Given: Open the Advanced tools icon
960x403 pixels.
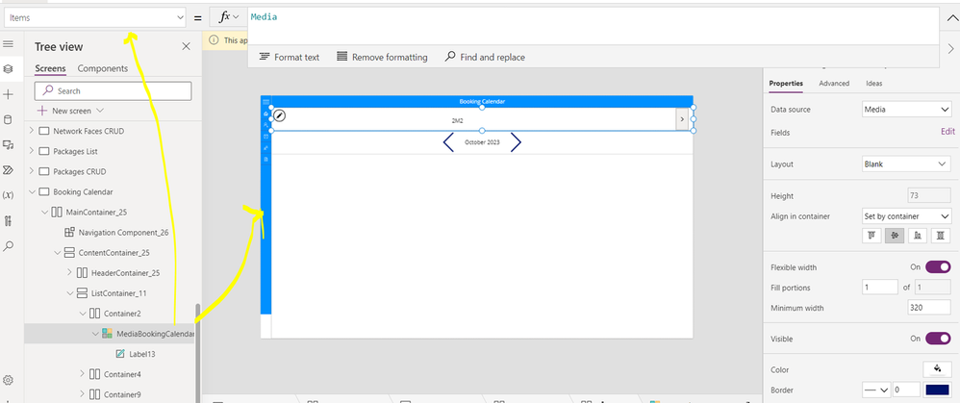Looking at the screenshot, I should (8, 221).
